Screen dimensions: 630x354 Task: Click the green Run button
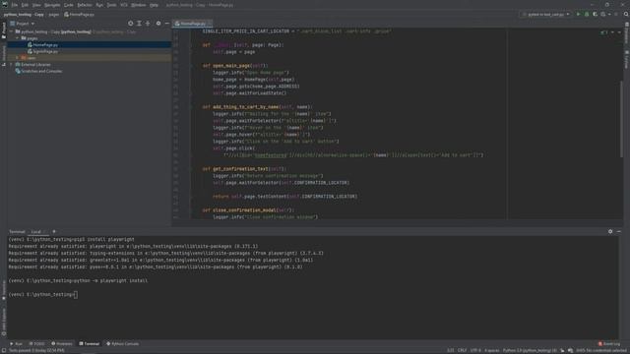coord(578,14)
